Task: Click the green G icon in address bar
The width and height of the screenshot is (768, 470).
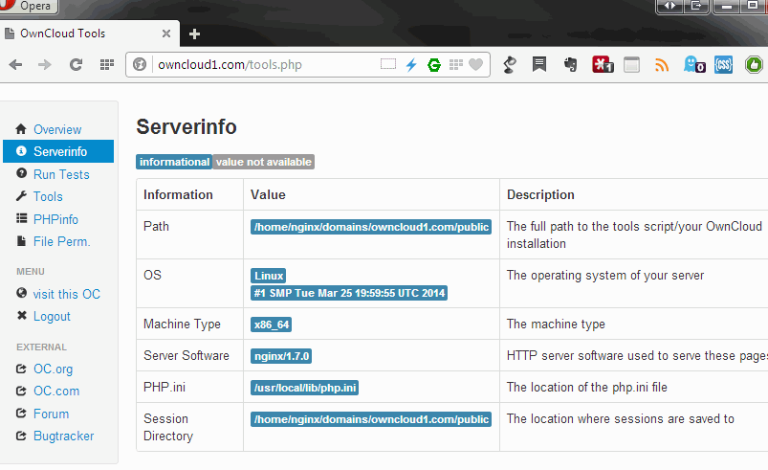Action: point(434,65)
